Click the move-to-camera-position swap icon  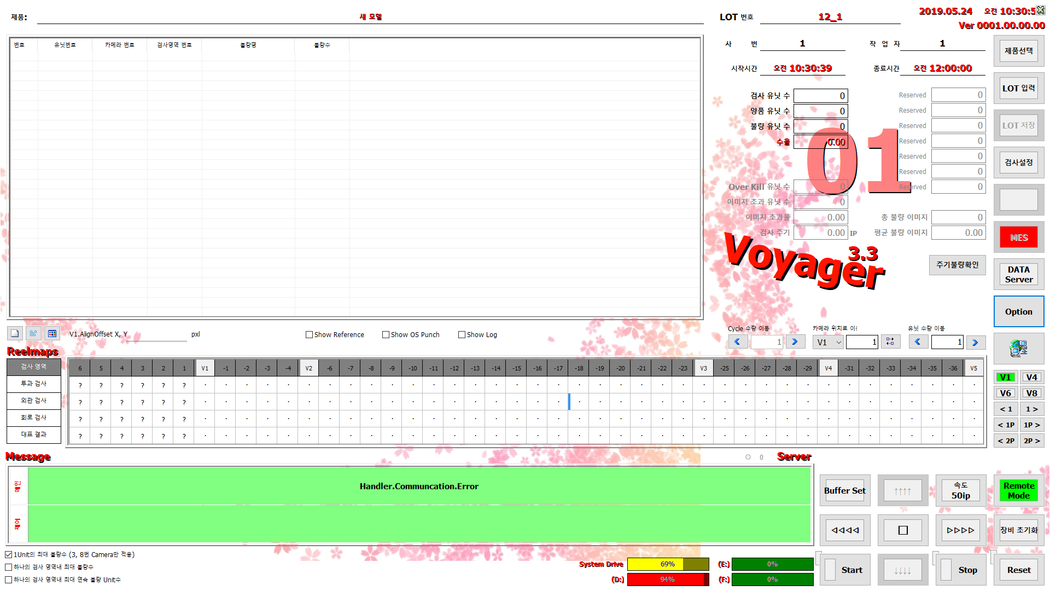pyautogui.click(x=890, y=341)
